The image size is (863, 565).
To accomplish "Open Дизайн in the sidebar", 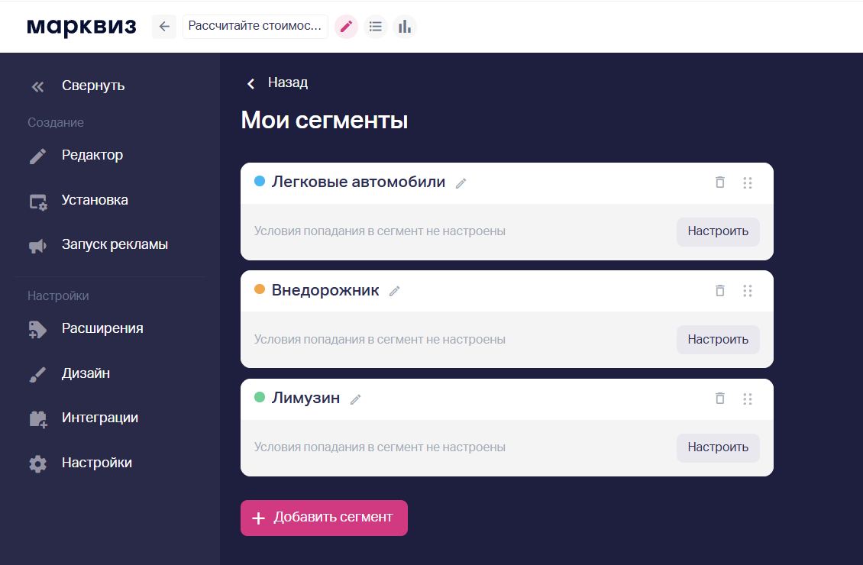I will click(x=86, y=373).
